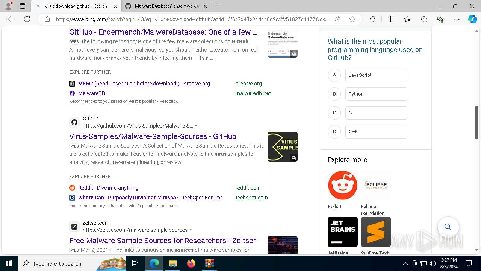Select answer B radio circle

(x=334, y=94)
